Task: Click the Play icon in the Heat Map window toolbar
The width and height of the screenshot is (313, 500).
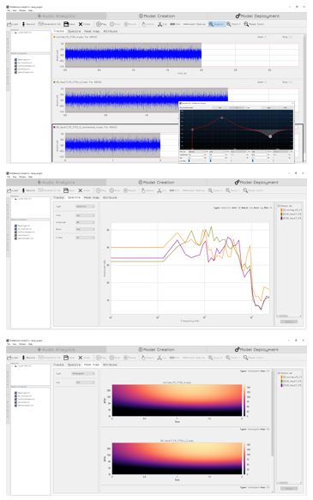Action: 99,358
